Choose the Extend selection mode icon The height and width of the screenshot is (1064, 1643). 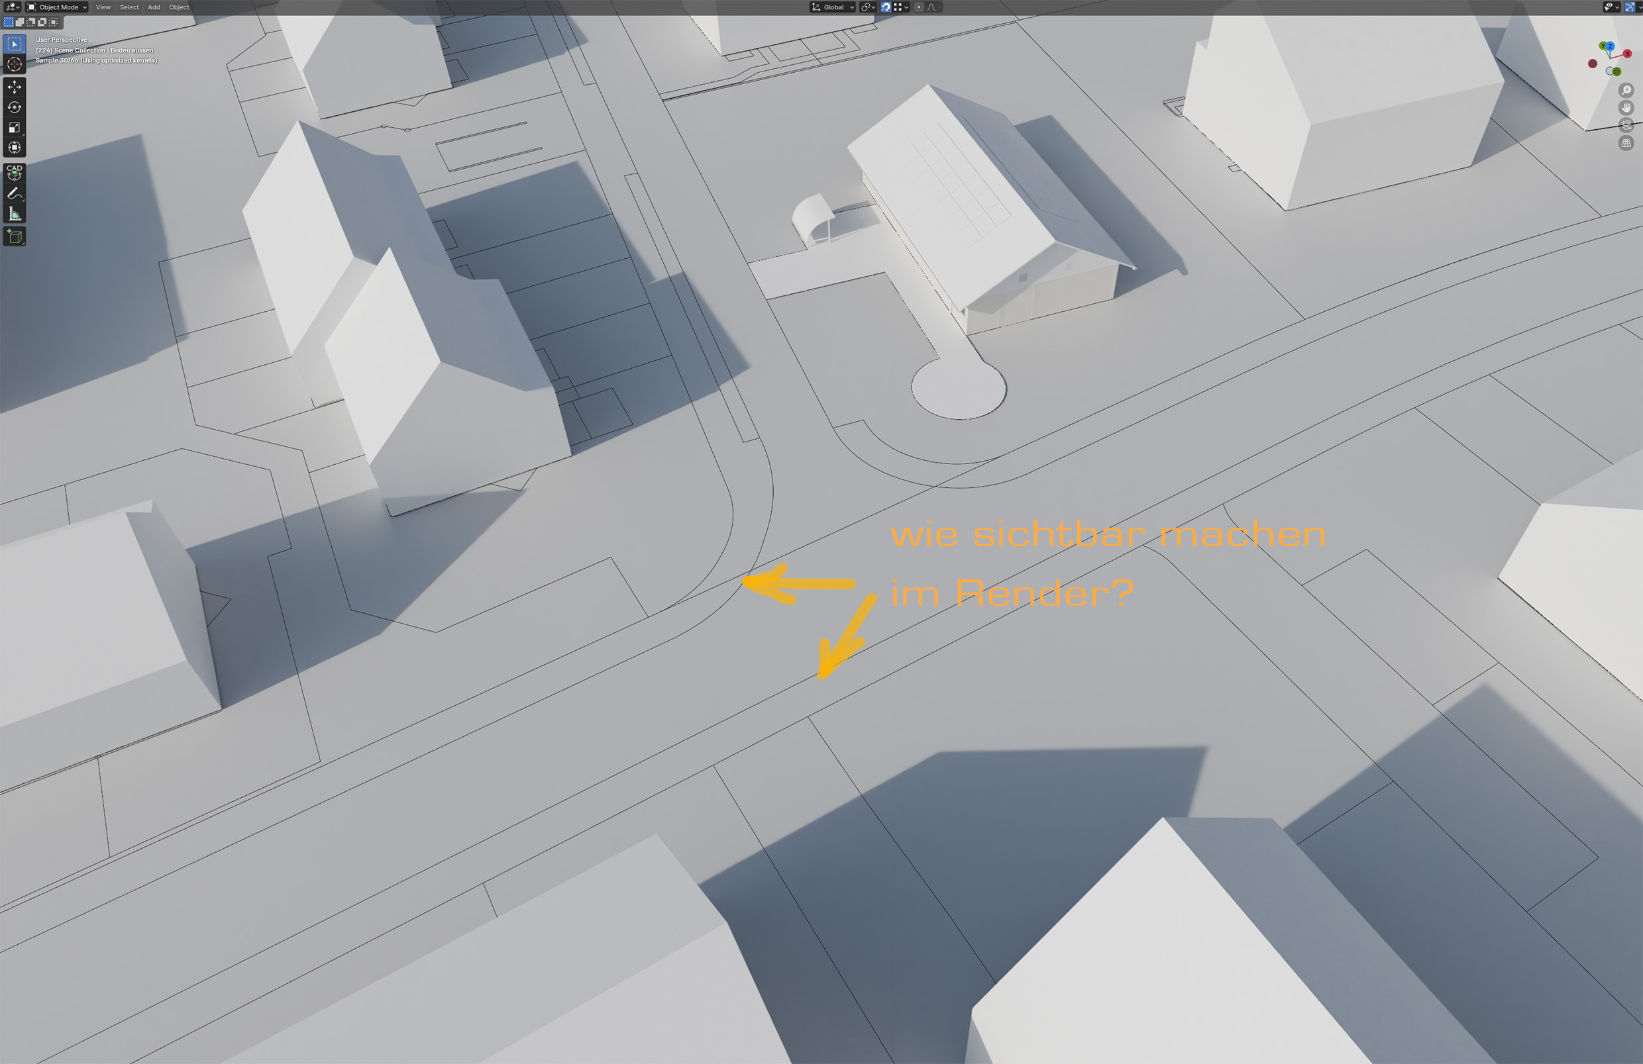(20, 22)
